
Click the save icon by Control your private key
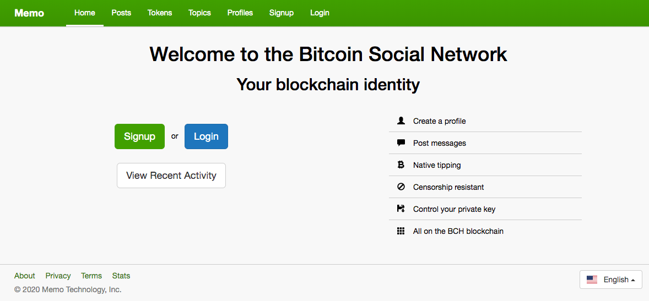click(400, 209)
